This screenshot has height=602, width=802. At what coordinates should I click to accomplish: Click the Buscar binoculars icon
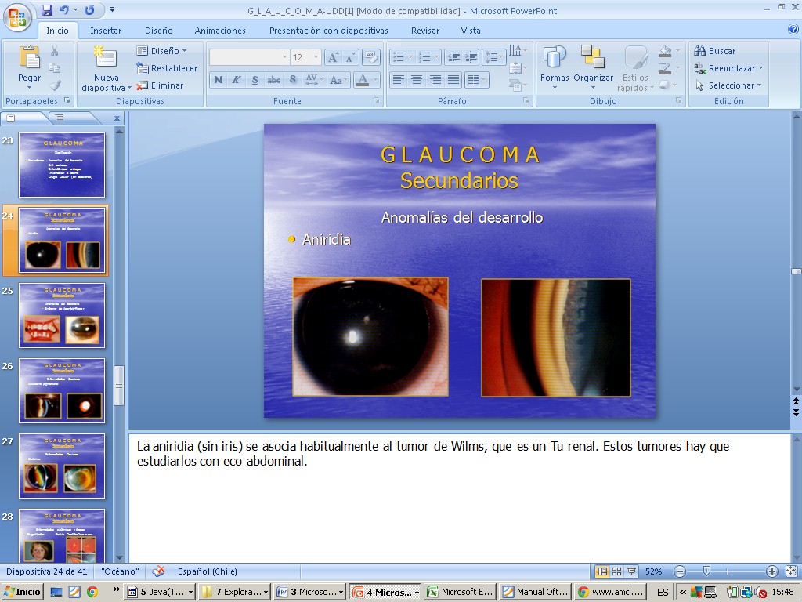[700, 51]
